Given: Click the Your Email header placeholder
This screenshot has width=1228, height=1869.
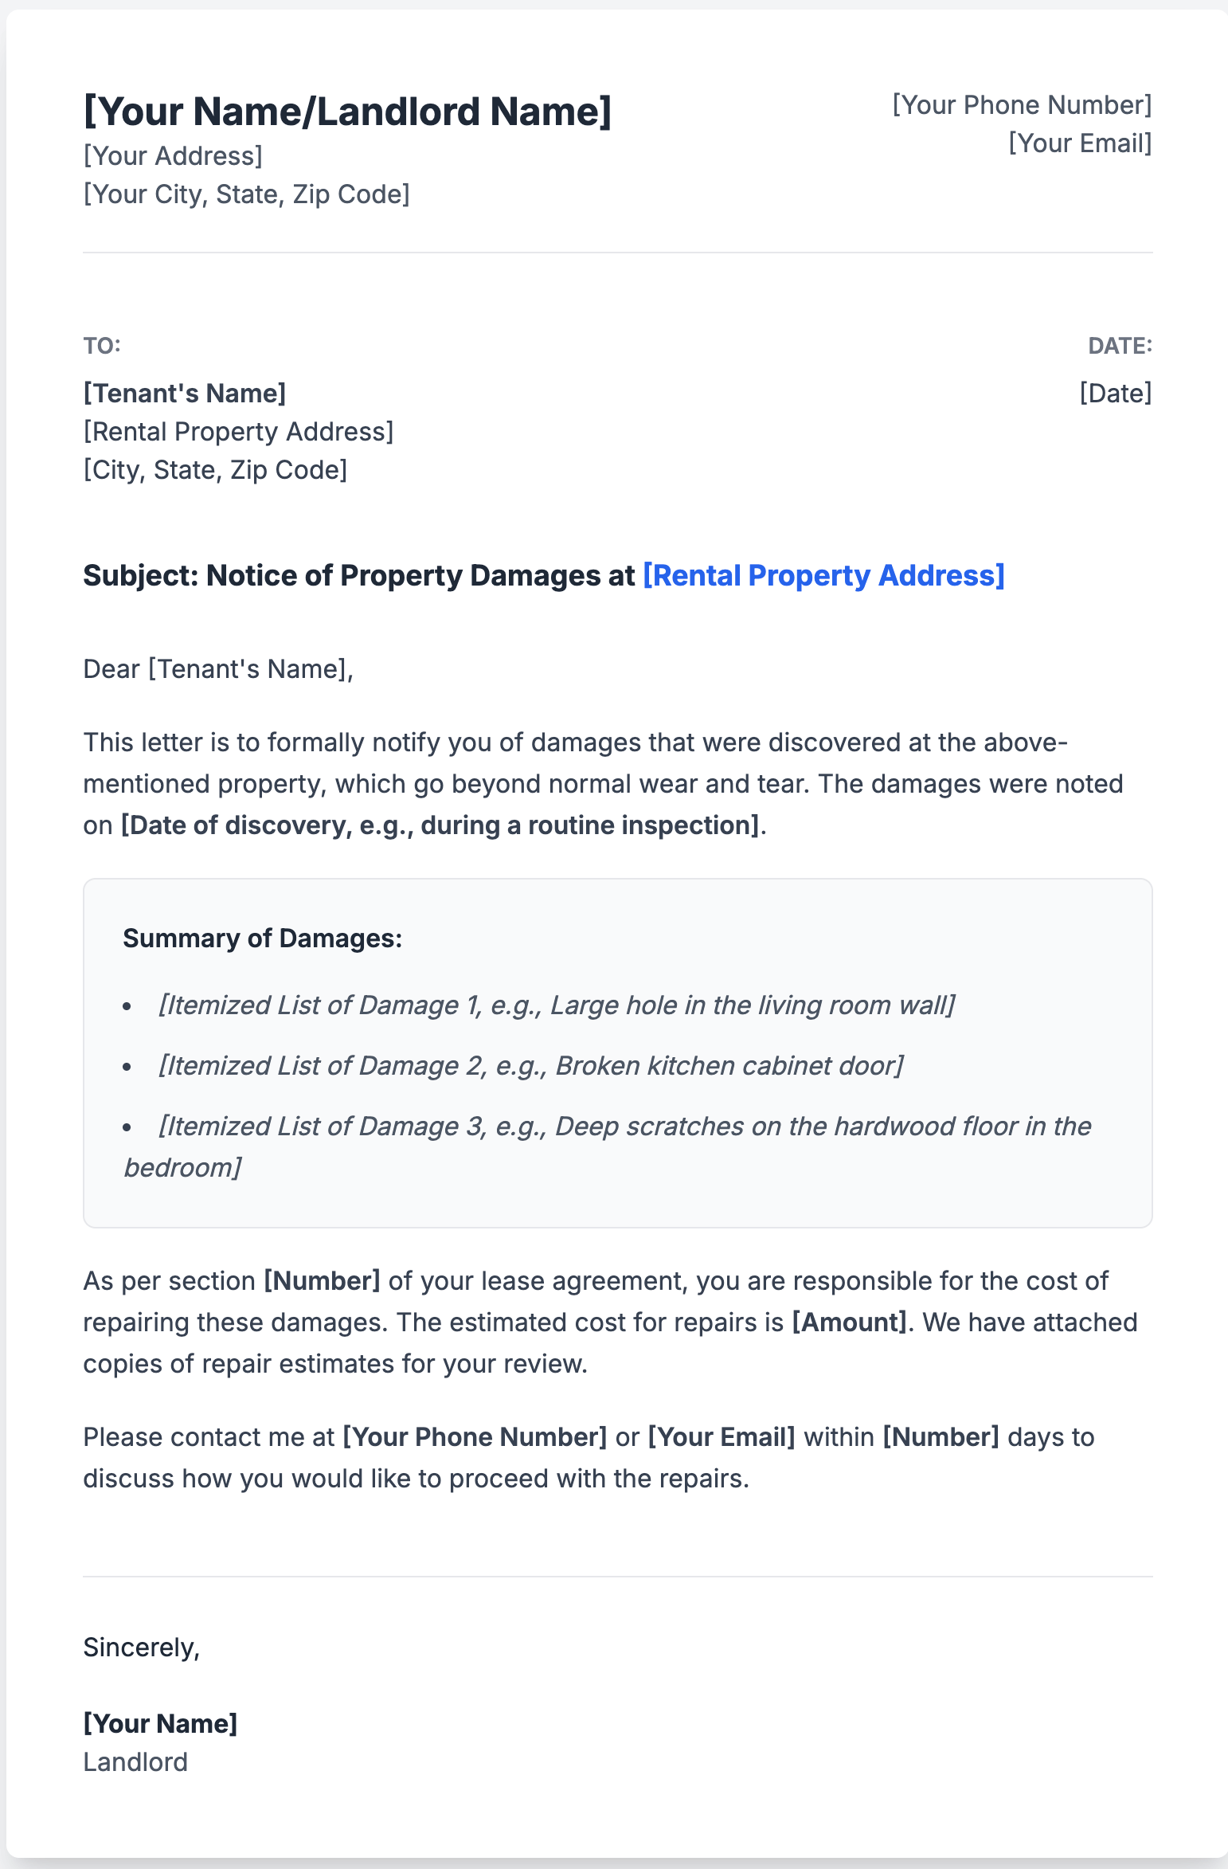Looking at the screenshot, I should 1080,143.
